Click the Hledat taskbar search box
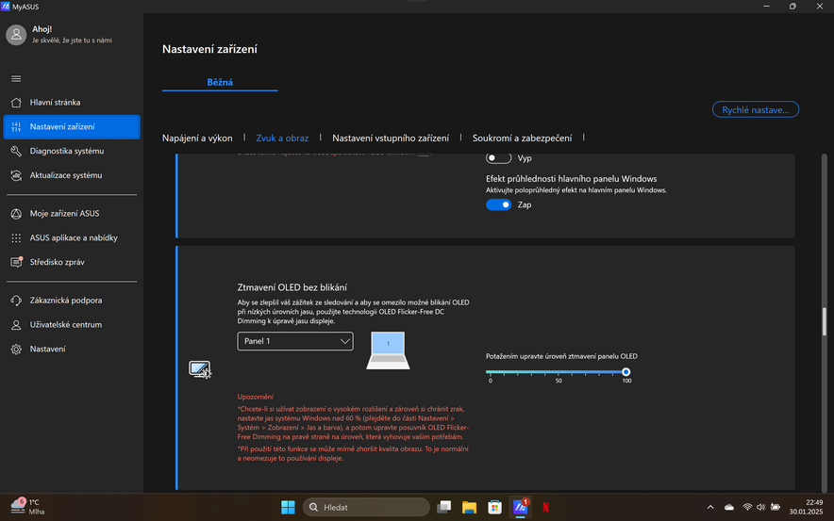This screenshot has height=521, width=834. point(368,507)
